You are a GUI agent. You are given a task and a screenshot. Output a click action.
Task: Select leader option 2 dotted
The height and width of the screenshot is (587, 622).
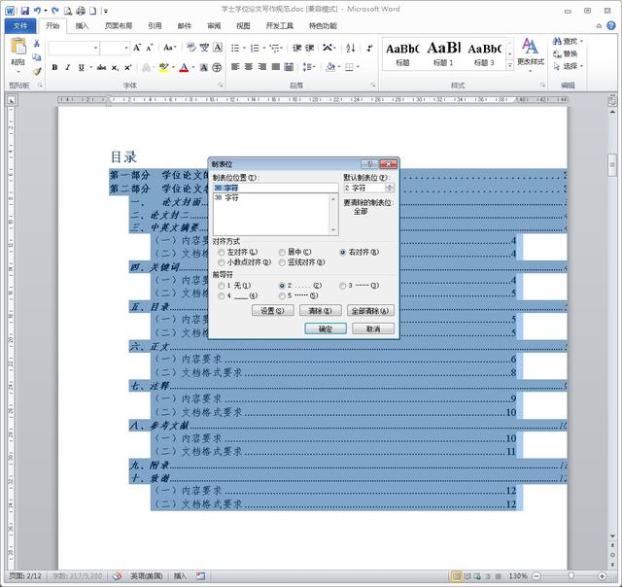282,286
